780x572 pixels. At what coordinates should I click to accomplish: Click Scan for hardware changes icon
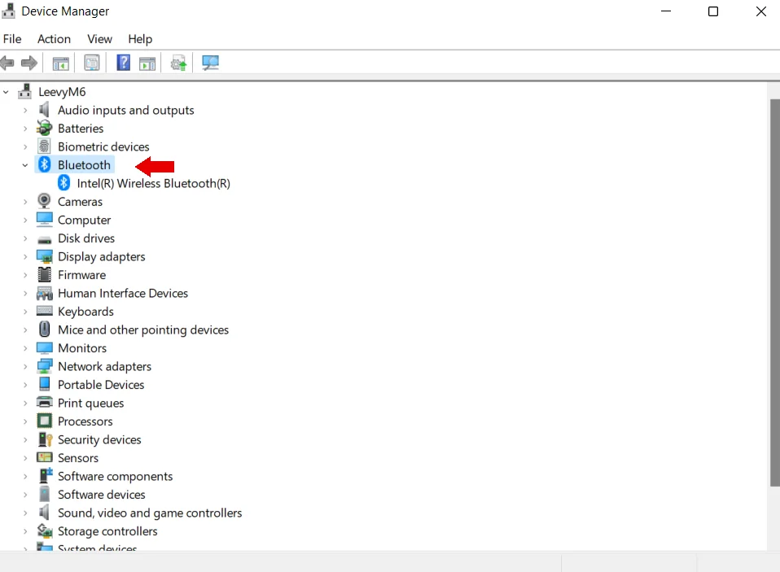click(210, 63)
